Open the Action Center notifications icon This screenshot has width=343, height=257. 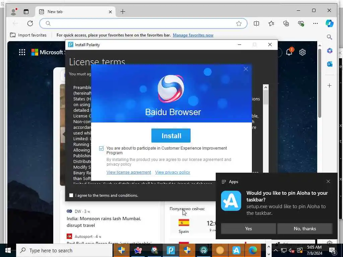[x=333, y=250]
